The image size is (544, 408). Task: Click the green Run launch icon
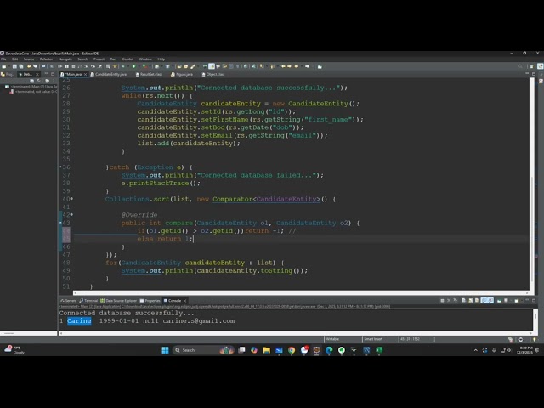point(134,66)
